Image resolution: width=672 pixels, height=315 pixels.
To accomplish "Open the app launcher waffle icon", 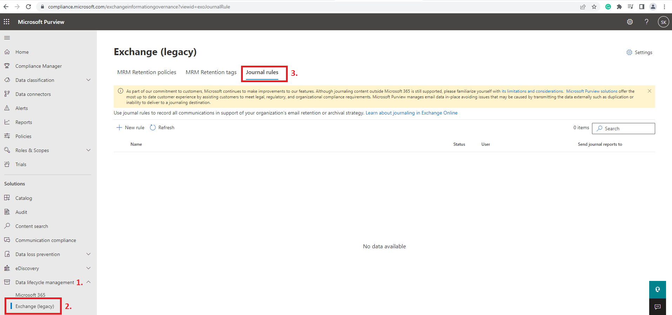I will click(7, 22).
